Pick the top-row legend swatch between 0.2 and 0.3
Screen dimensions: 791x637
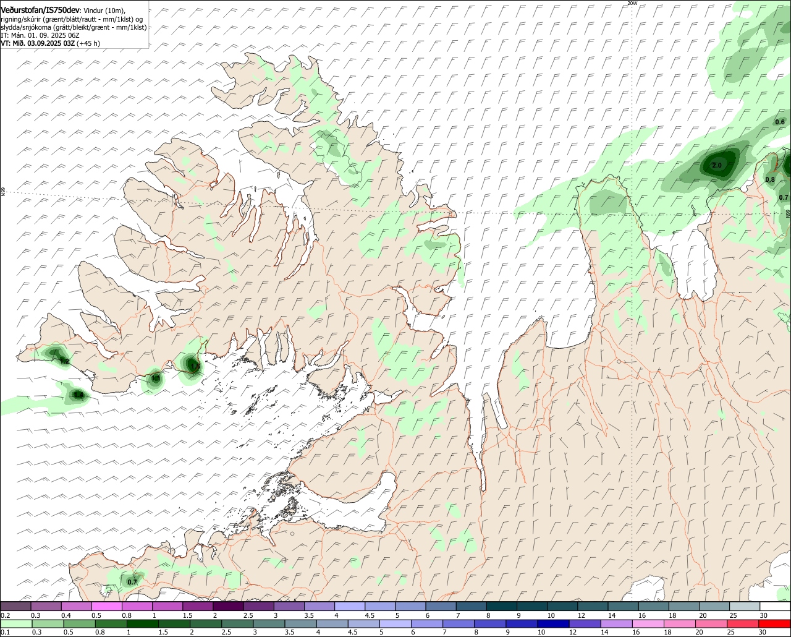[x=15, y=606]
